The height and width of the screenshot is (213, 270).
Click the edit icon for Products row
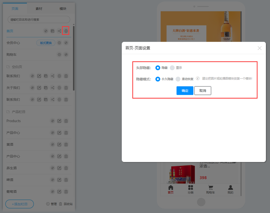tap(59, 121)
